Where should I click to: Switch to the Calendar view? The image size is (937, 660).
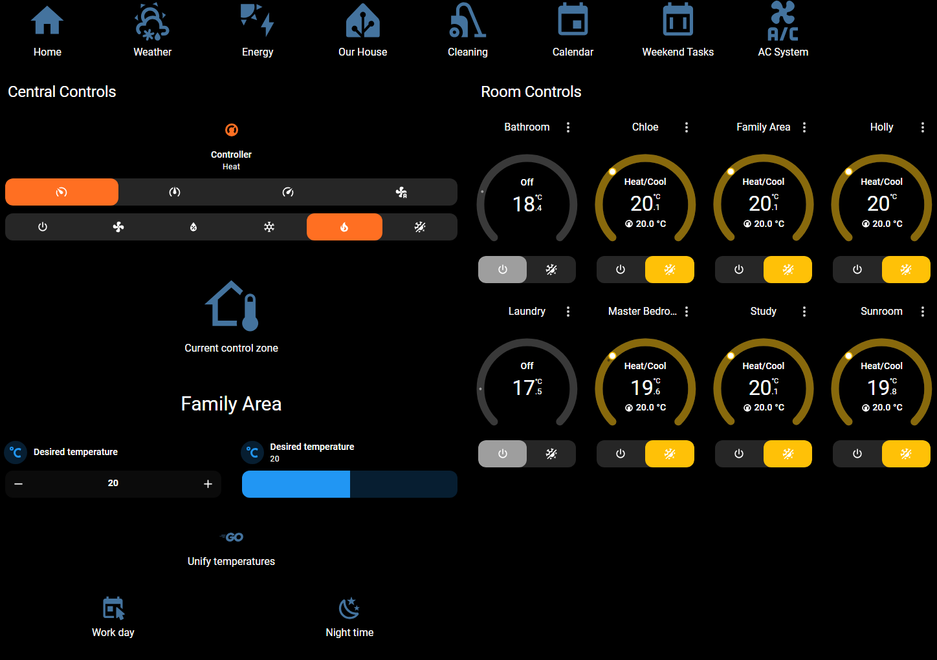[573, 31]
